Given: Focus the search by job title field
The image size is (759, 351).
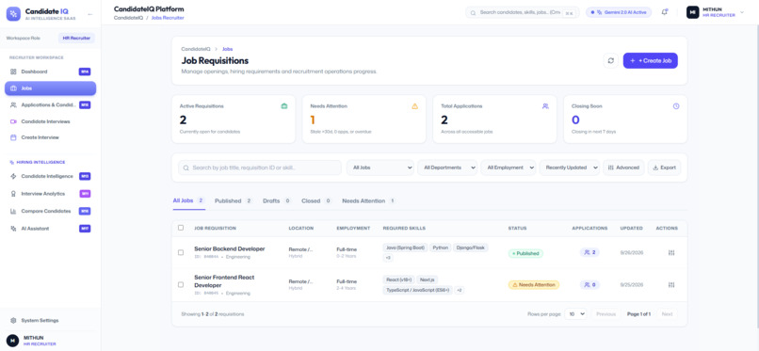Looking at the screenshot, I should point(260,168).
